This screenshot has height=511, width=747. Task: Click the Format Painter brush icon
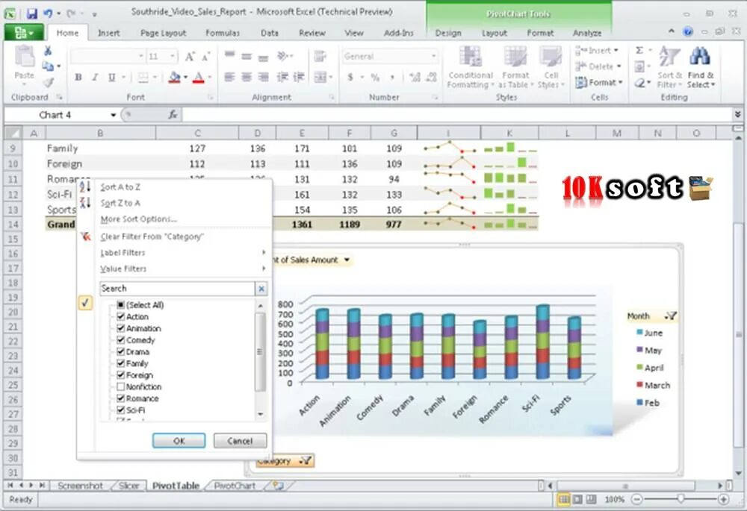coord(48,82)
